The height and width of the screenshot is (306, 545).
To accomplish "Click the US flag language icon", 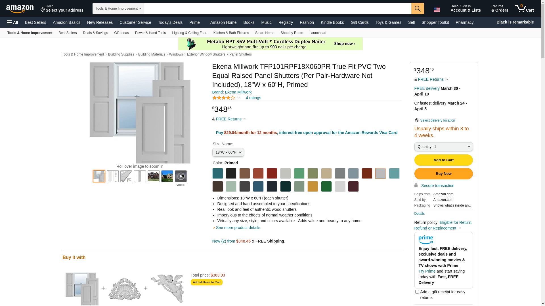I will [x=437, y=10].
